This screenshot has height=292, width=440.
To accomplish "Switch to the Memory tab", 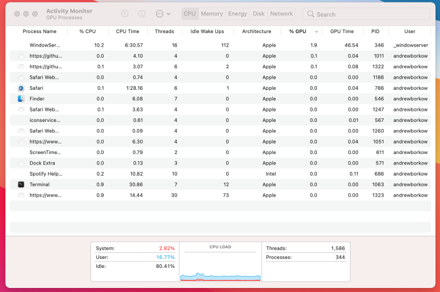I will [212, 14].
